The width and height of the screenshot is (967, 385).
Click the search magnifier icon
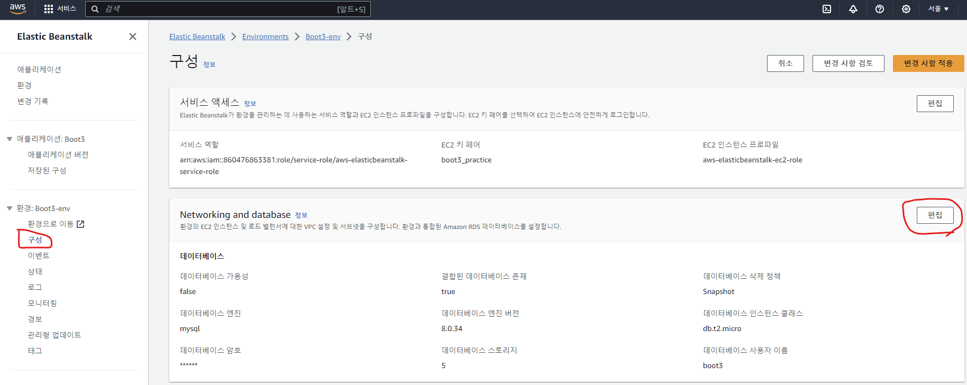tap(95, 9)
